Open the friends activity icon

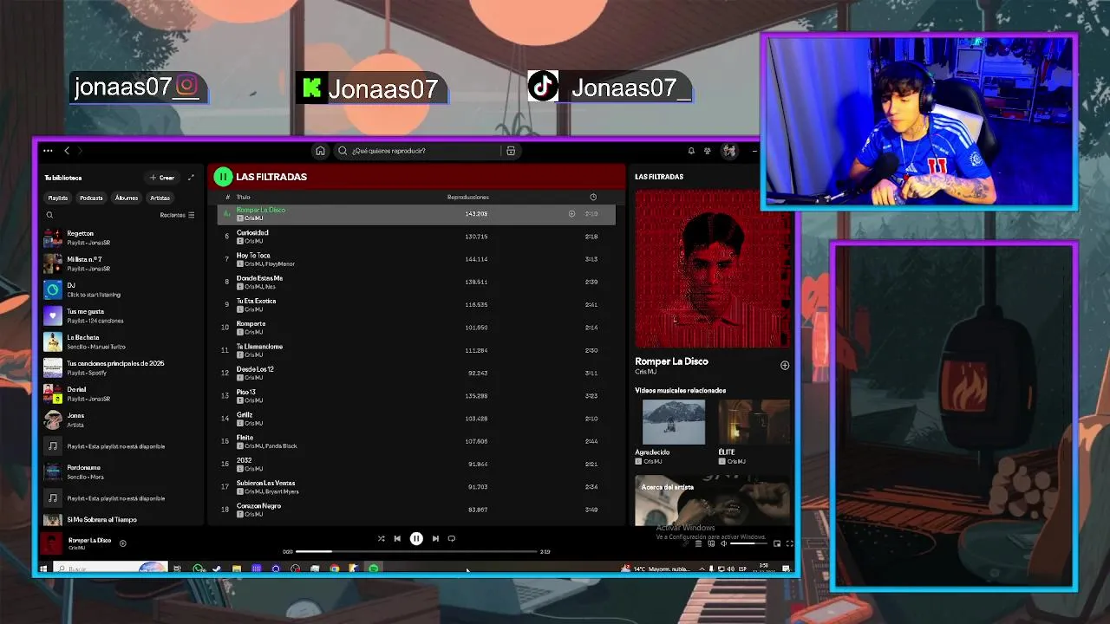click(x=708, y=151)
